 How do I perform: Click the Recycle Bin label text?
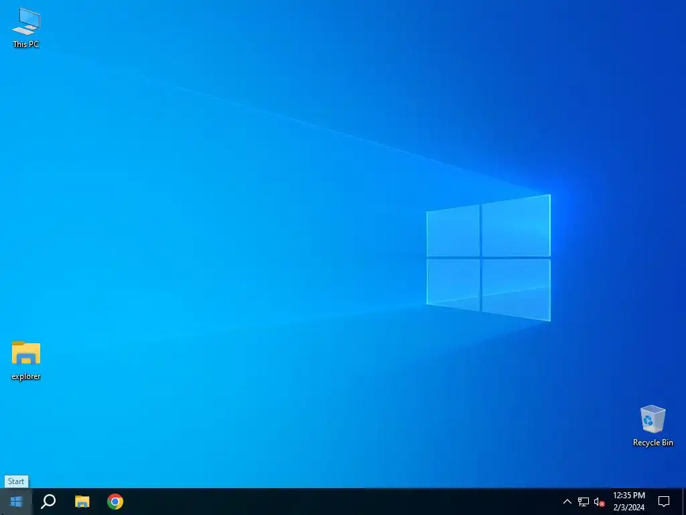pos(653,443)
